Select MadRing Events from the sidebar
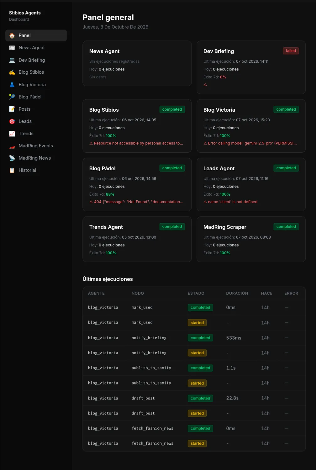 click(36, 146)
